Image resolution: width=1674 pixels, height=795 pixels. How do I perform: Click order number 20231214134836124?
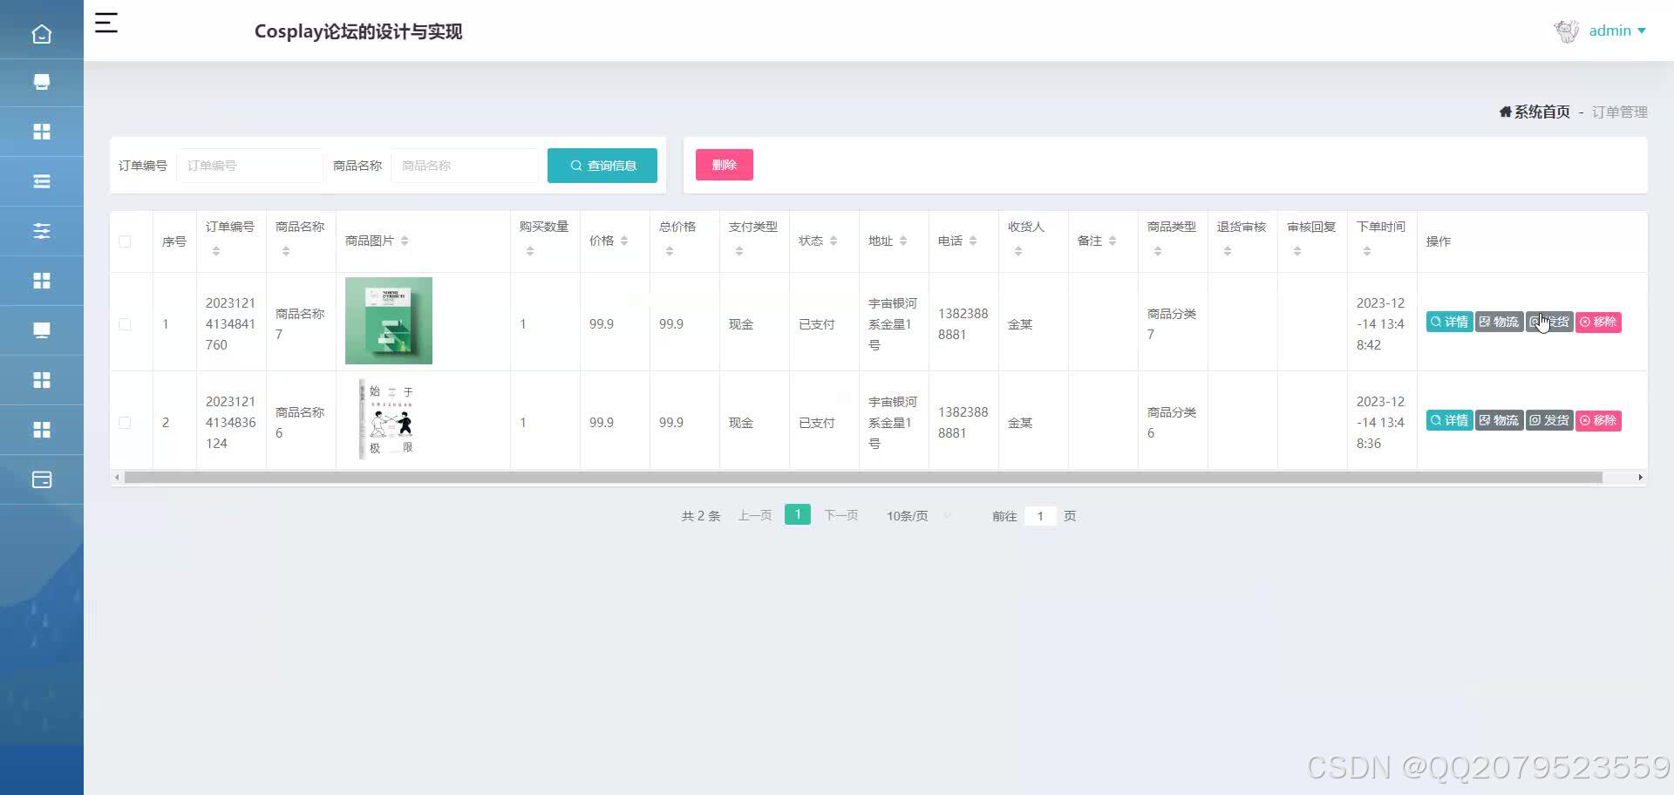[x=230, y=423]
